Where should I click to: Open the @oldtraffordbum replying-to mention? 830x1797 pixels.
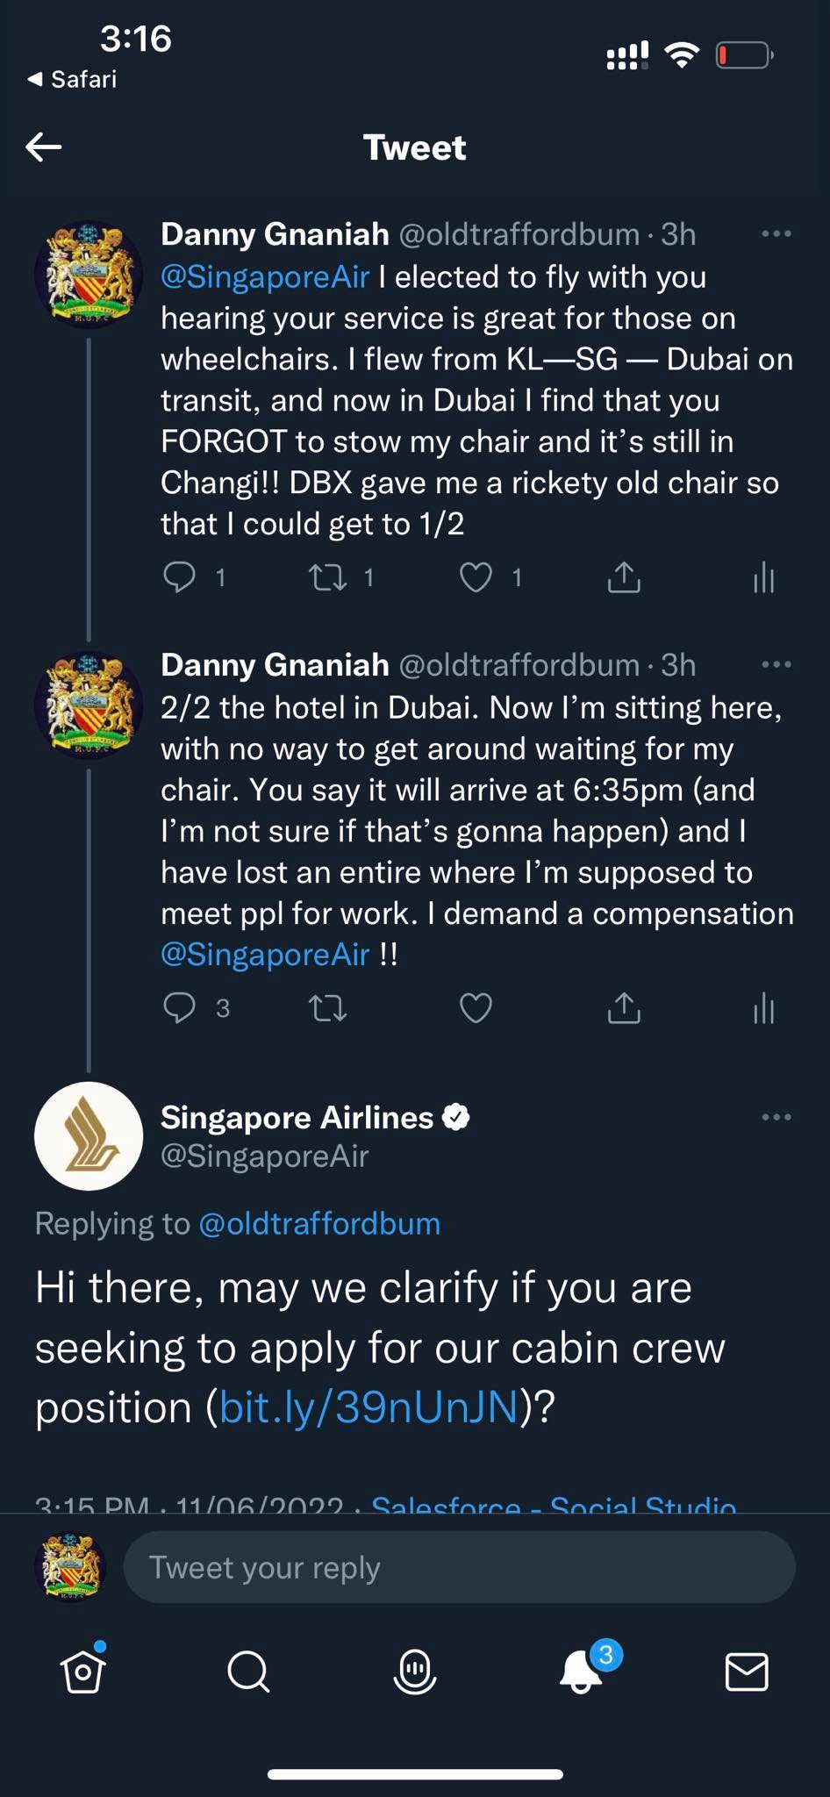click(x=319, y=1223)
